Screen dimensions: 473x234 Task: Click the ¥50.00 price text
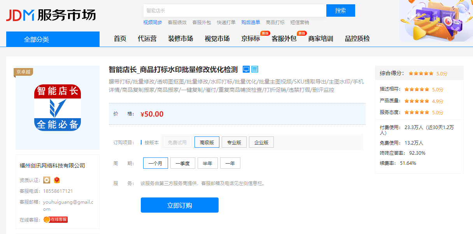click(x=152, y=114)
